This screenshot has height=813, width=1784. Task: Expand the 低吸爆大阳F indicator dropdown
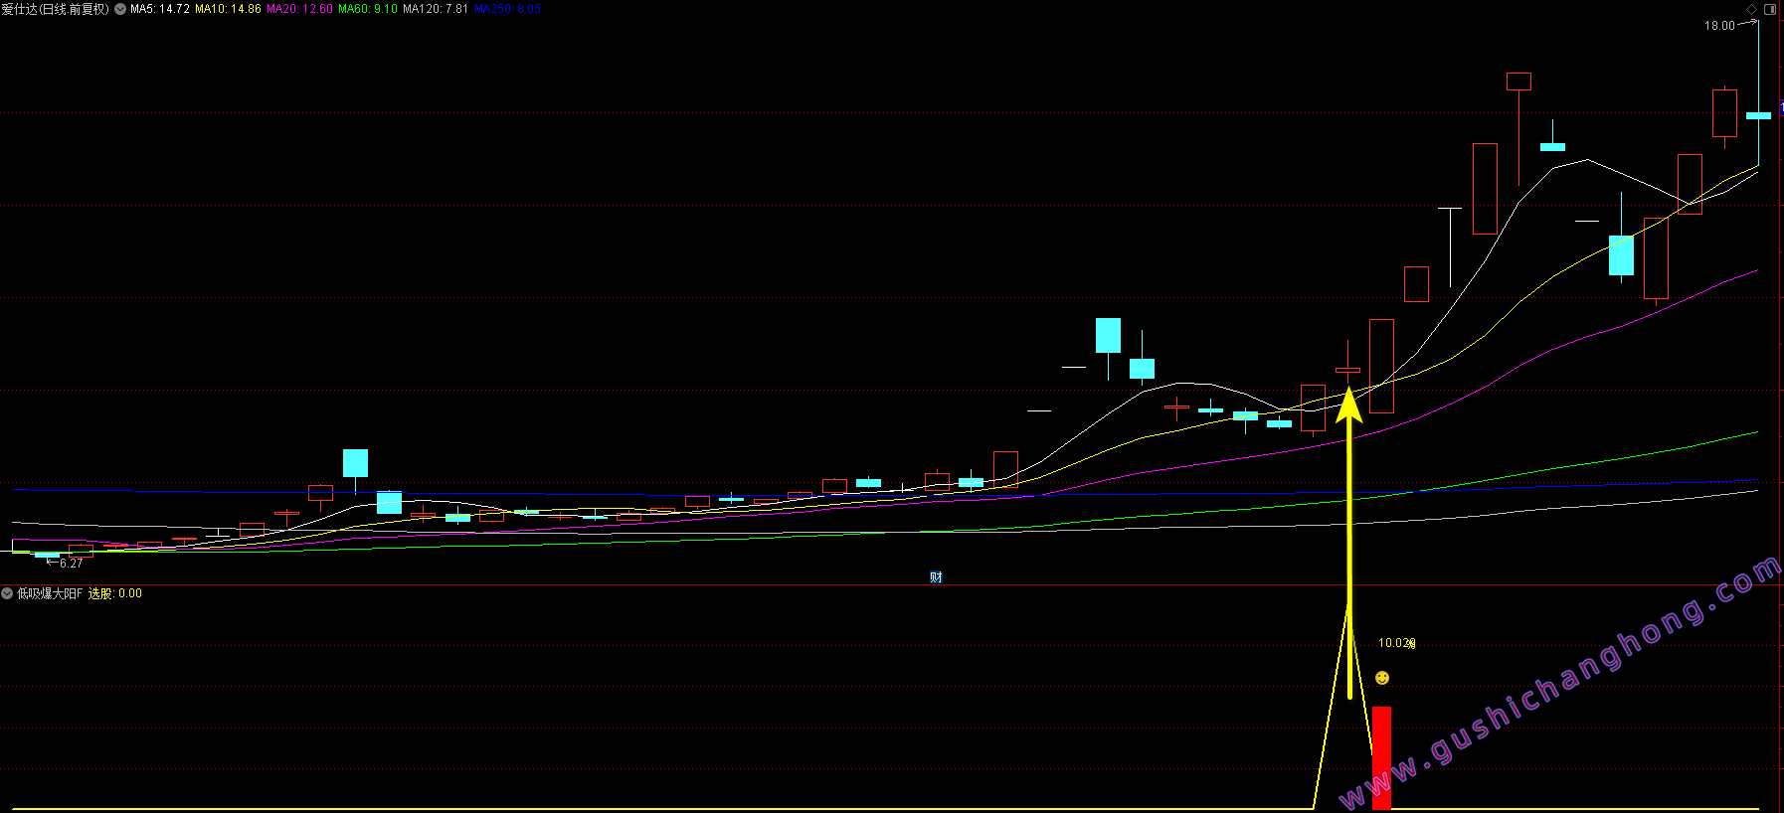[x=7, y=593]
